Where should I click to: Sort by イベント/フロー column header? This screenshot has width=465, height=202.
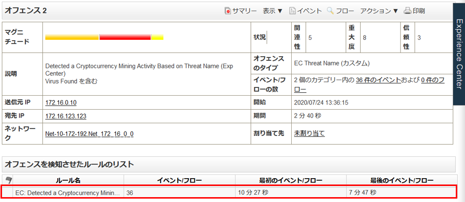click(180, 180)
